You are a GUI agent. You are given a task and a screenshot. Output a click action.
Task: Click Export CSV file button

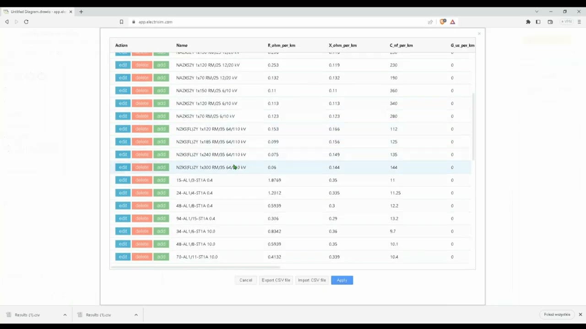click(x=276, y=280)
